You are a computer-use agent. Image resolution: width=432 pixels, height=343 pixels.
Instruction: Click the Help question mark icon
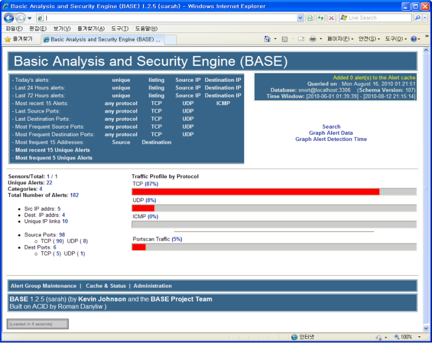tap(414, 39)
